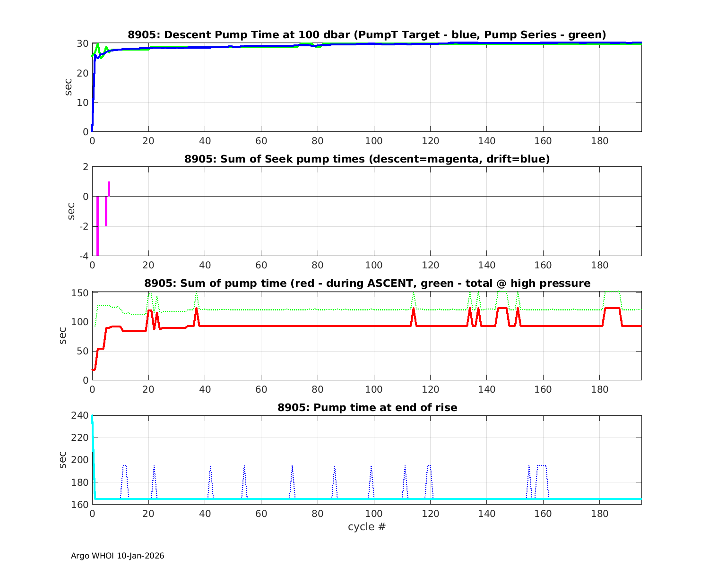Image resolution: width=709 pixels, height=567 pixels.
Task: Click the blue dotted peak near cycle 99
Action: pos(371,468)
